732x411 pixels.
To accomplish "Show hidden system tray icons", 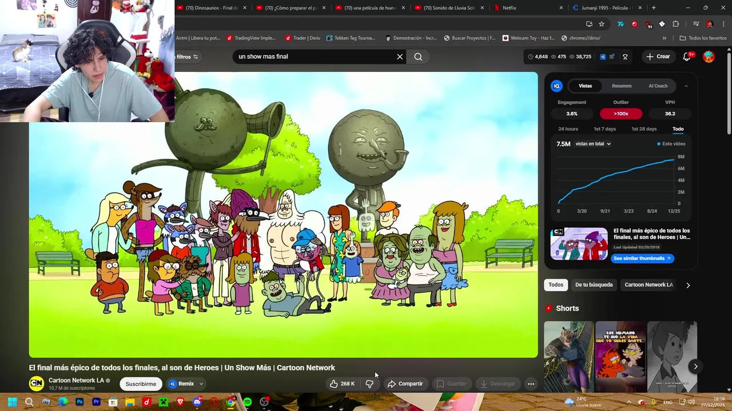I will tap(628, 402).
